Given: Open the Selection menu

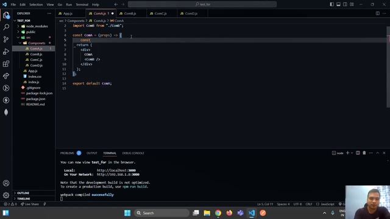Looking at the screenshot, I should click(36, 4).
